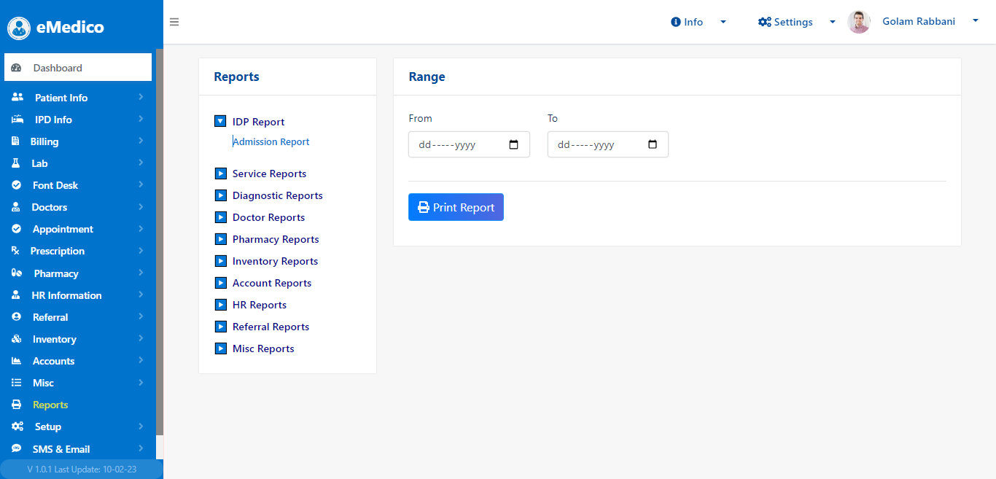996x479 pixels.
Task: Open calendar picker in From date field
Action: (513, 144)
